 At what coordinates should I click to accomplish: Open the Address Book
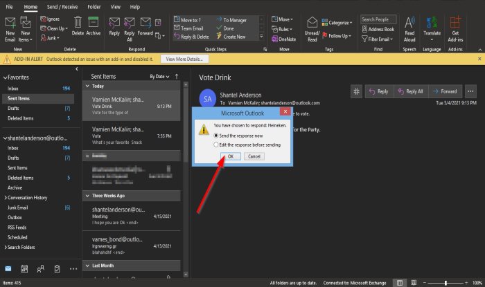pyautogui.click(x=378, y=29)
